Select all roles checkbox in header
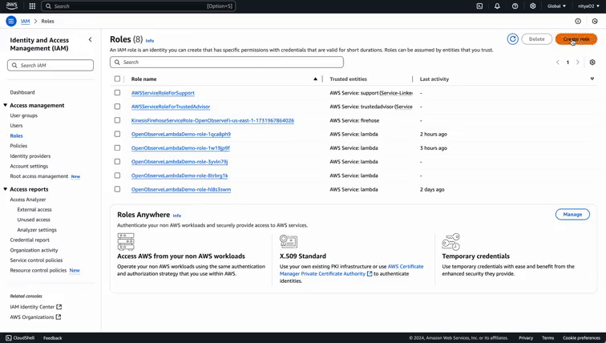The height and width of the screenshot is (343, 606). [x=117, y=79]
